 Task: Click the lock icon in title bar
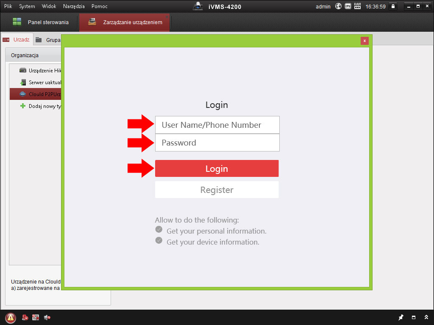point(393,6)
